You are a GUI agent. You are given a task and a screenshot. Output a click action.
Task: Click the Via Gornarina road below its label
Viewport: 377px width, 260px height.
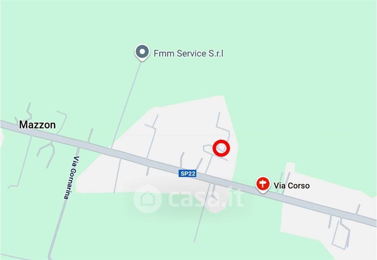pos(57,228)
